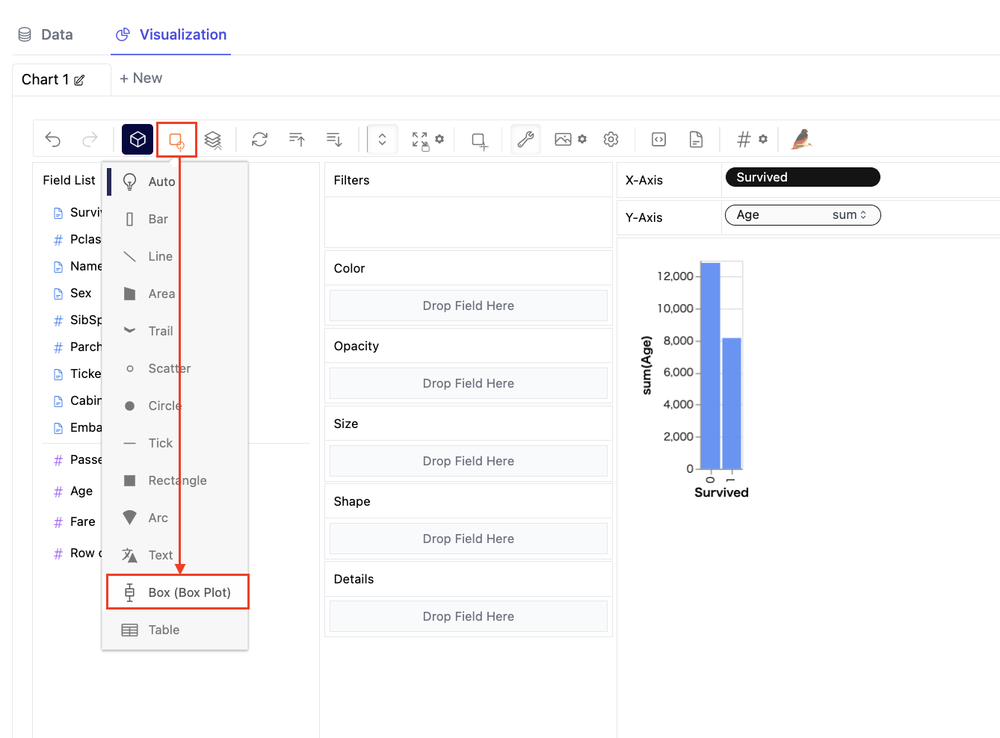Screen dimensions: 1000x738
Task: Toggle the aggregation cube icon
Action: point(138,140)
